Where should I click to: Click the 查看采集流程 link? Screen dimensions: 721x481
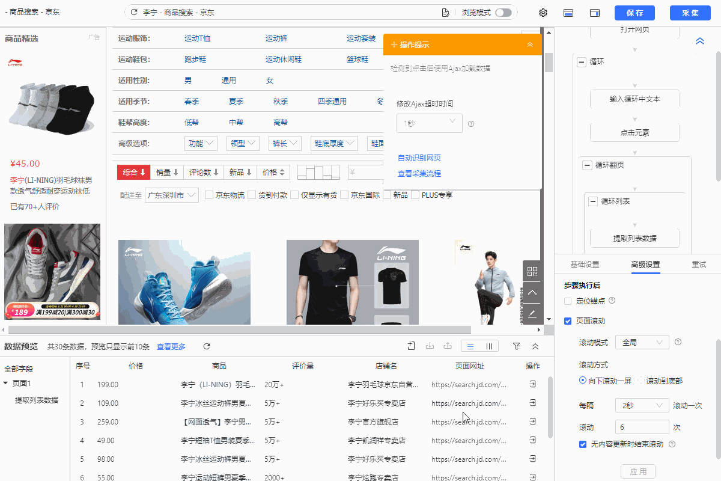pyautogui.click(x=419, y=174)
